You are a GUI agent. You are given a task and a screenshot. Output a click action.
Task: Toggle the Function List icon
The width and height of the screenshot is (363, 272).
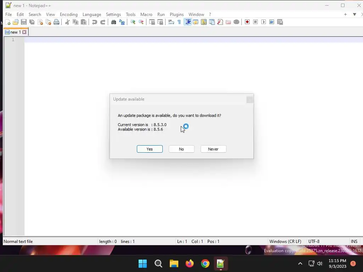click(220, 22)
